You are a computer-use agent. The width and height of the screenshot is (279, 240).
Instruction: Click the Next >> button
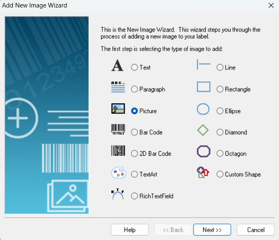[212, 230]
